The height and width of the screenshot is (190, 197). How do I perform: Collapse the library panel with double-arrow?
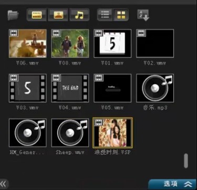tap(4, 184)
